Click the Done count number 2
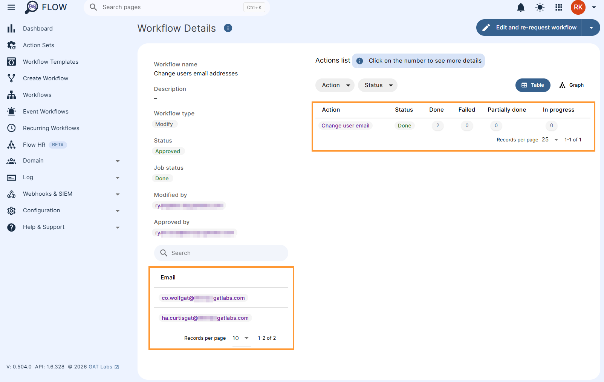Viewport: 604px width, 382px height. pyautogui.click(x=437, y=126)
